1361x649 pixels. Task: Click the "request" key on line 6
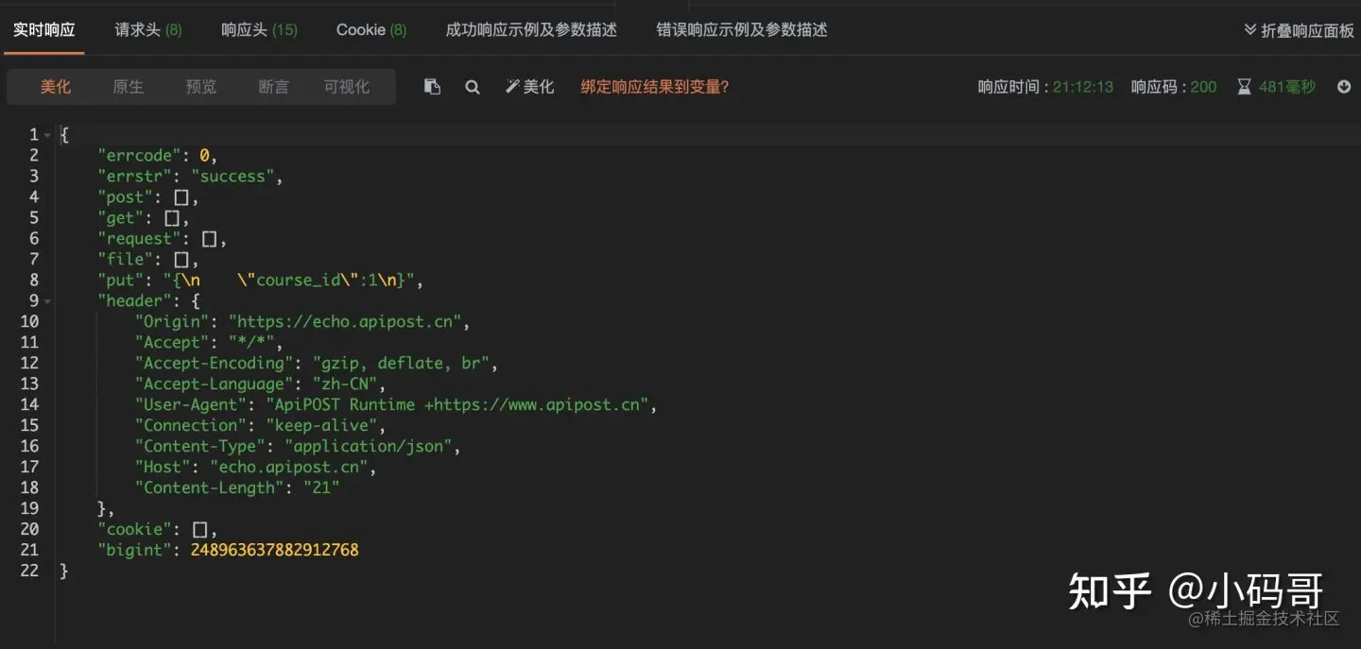[139, 239]
